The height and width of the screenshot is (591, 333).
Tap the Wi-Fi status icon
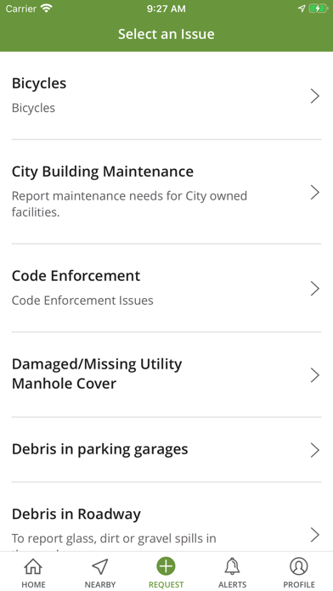point(47,8)
